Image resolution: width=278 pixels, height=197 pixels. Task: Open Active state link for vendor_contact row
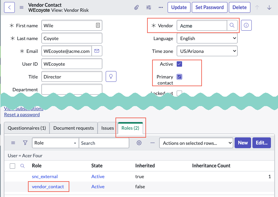coord(98,187)
